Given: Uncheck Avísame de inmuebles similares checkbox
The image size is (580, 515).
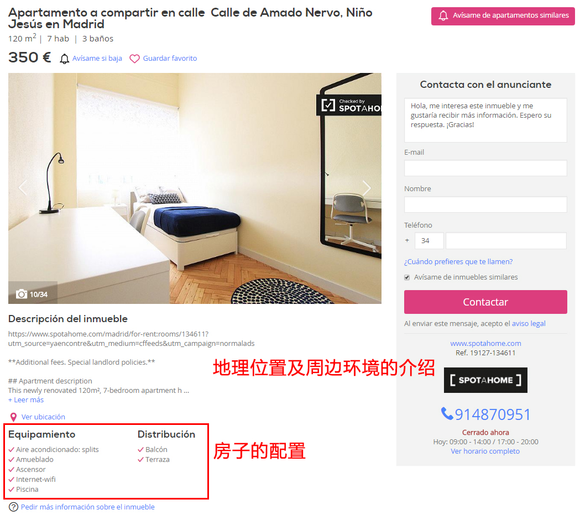Looking at the screenshot, I should [407, 277].
